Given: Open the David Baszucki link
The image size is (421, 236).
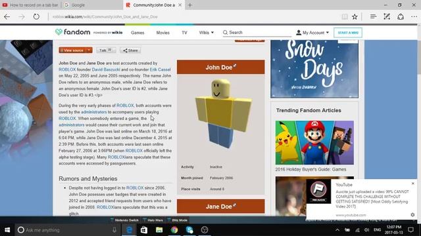Looking at the screenshot, I should click(x=106, y=69).
